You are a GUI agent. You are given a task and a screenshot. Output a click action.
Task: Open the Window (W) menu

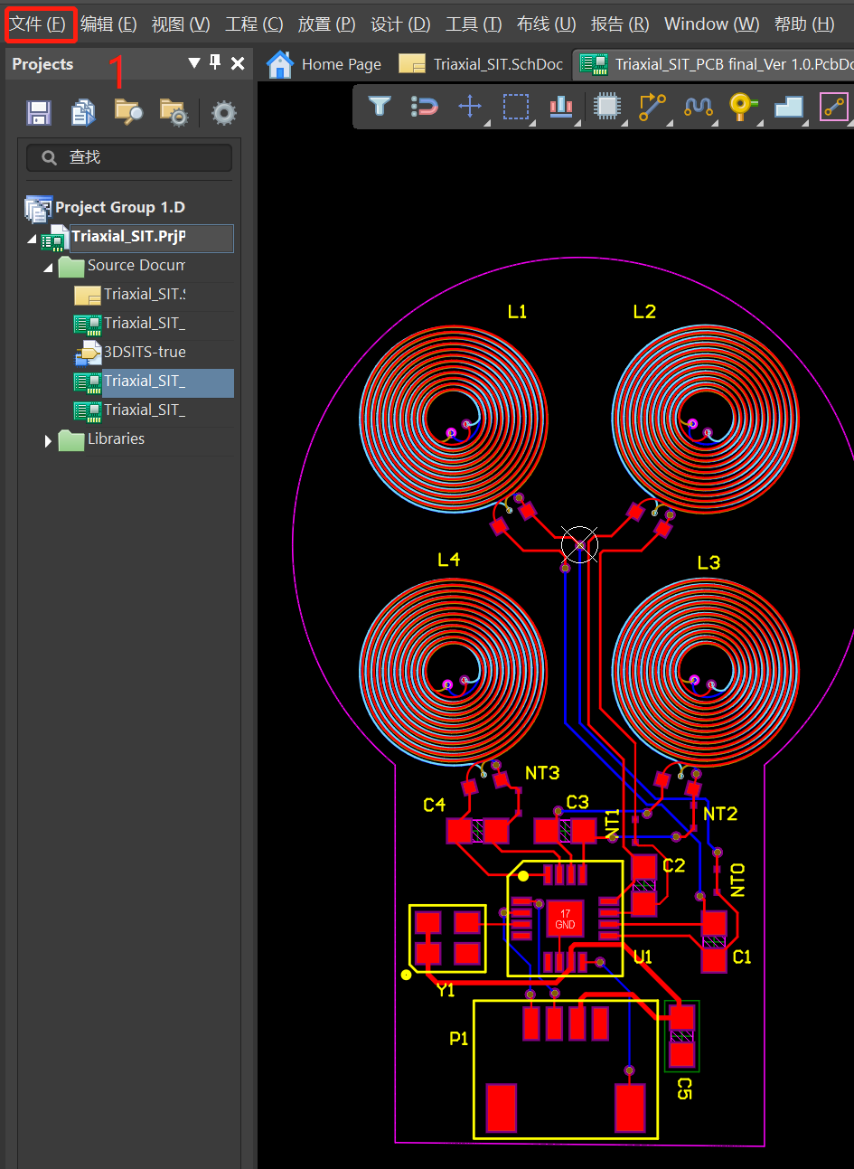coord(712,24)
